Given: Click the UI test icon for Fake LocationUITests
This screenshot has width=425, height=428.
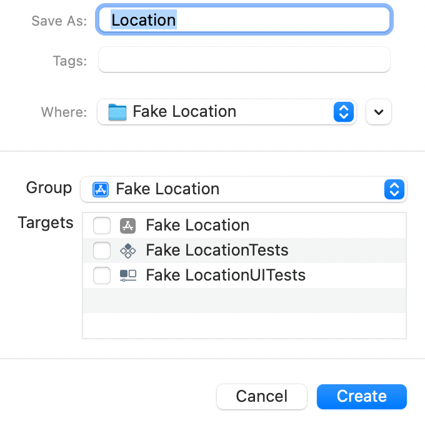Looking at the screenshot, I should [128, 276].
